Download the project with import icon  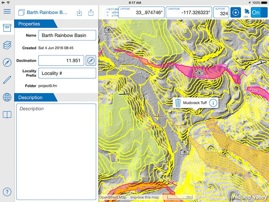(x=79, y=12)
